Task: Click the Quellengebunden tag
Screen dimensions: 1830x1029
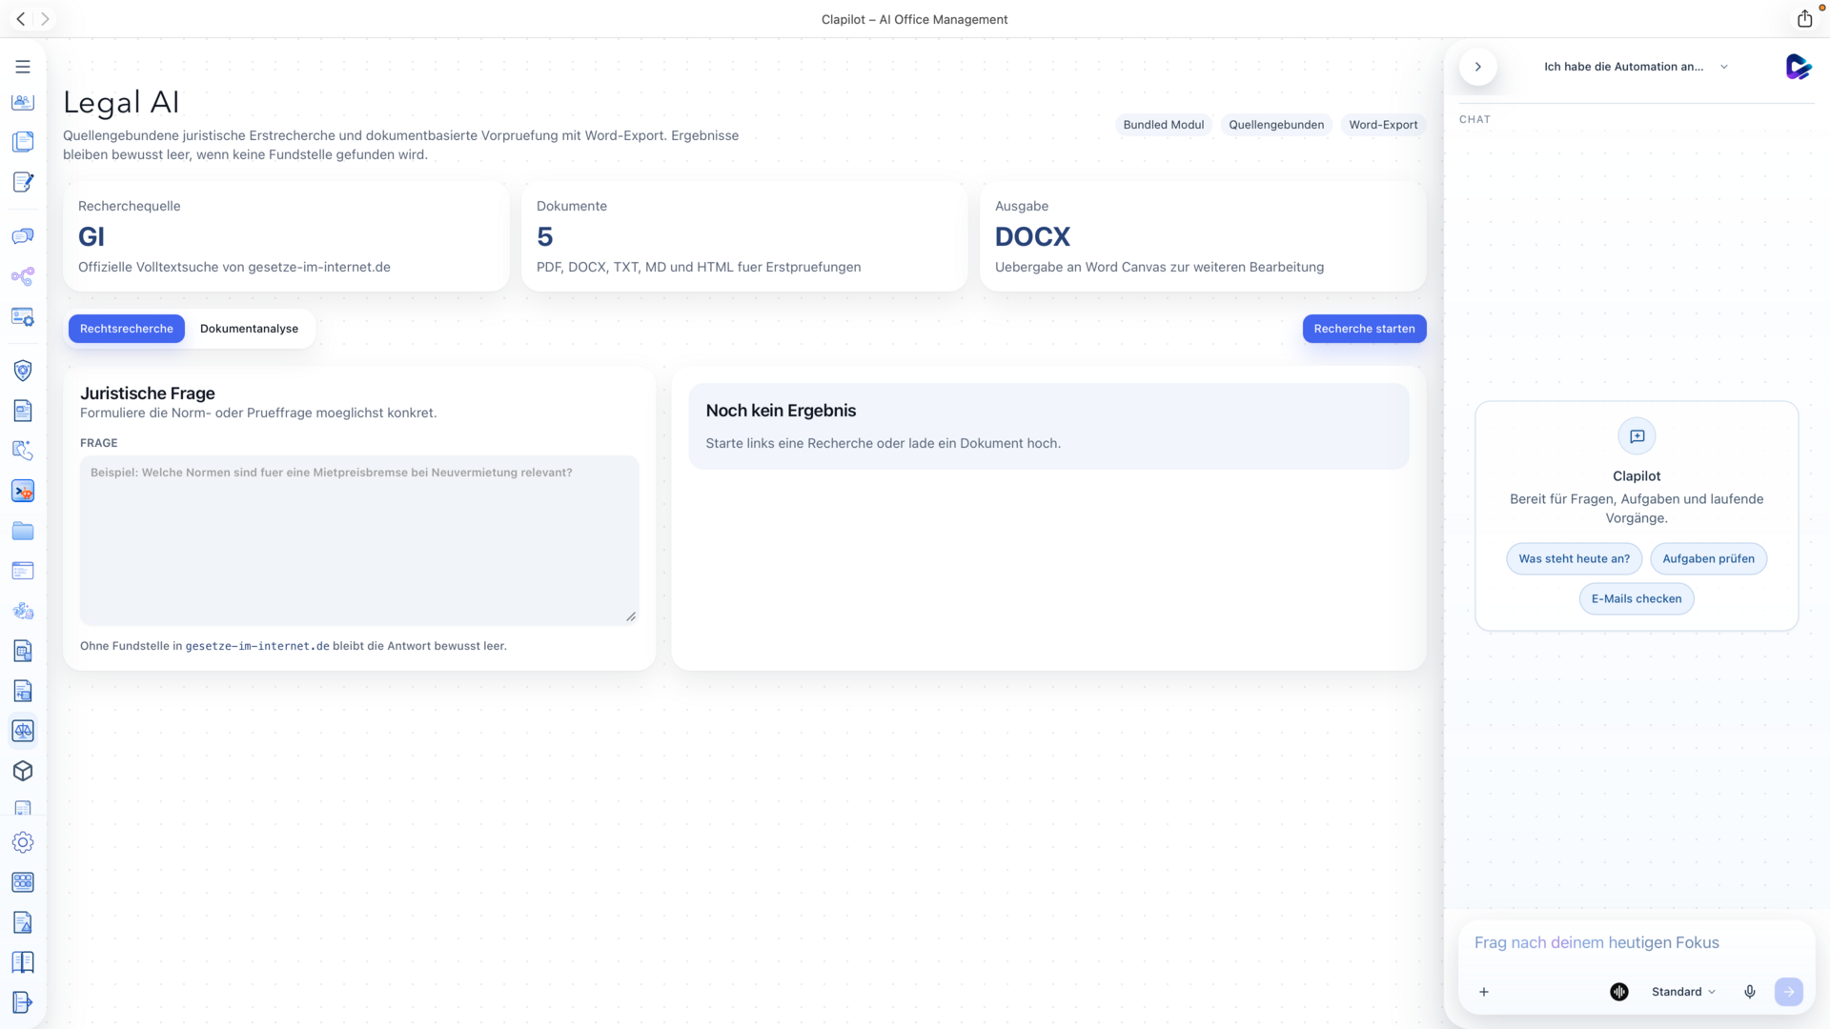Action: coord(1276,125)
